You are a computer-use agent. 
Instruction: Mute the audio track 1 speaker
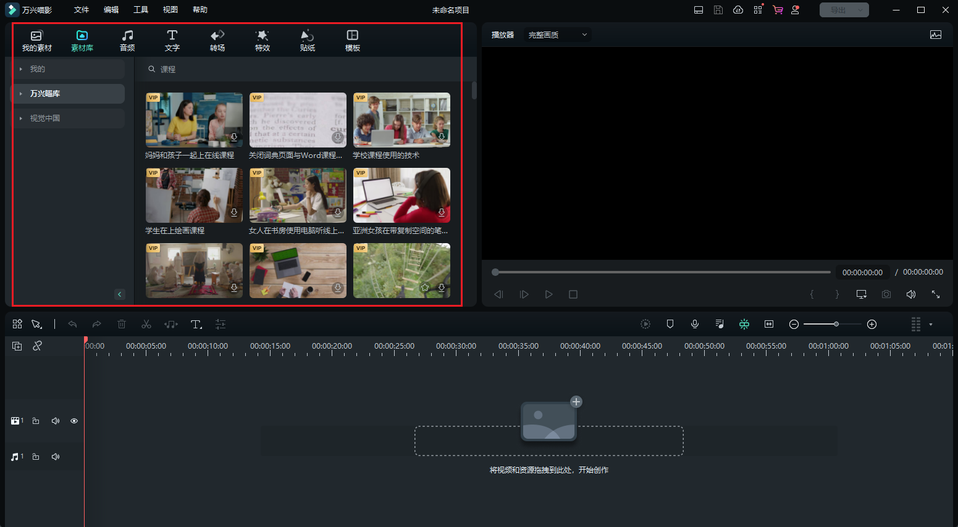tap(56, 457)
